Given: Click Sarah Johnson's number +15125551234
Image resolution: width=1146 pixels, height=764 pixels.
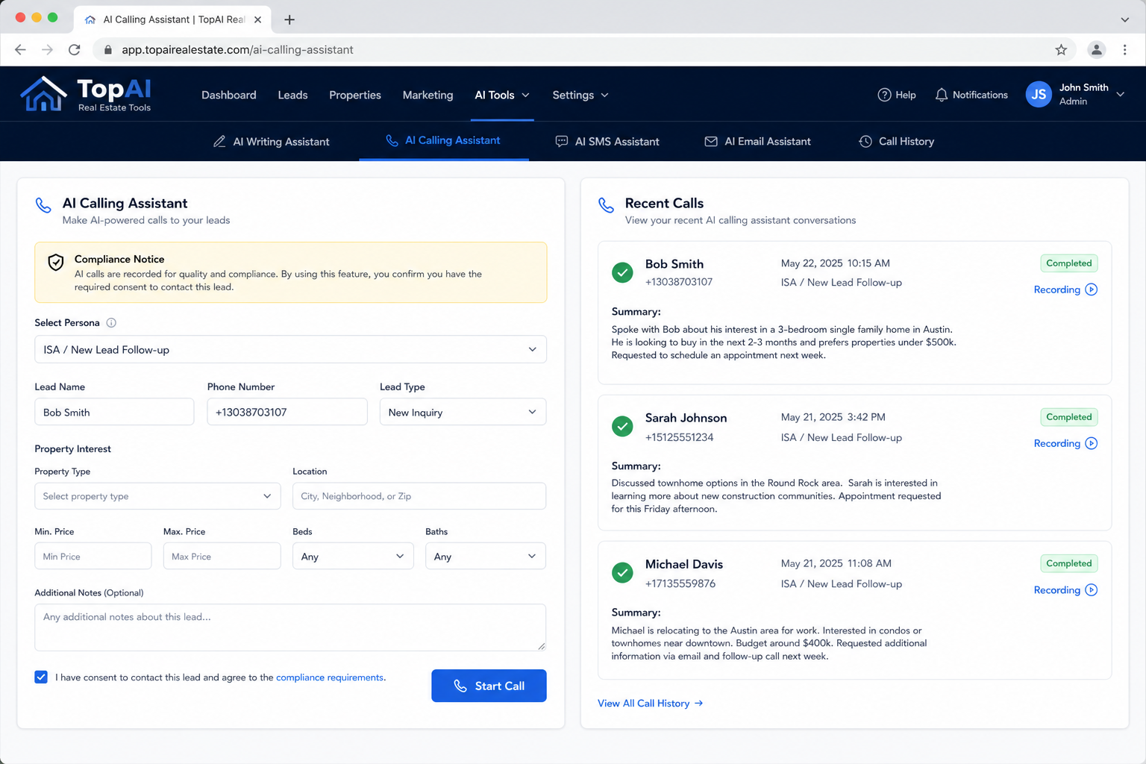Looking at the screenshot, I should click(x=679, y=437).
